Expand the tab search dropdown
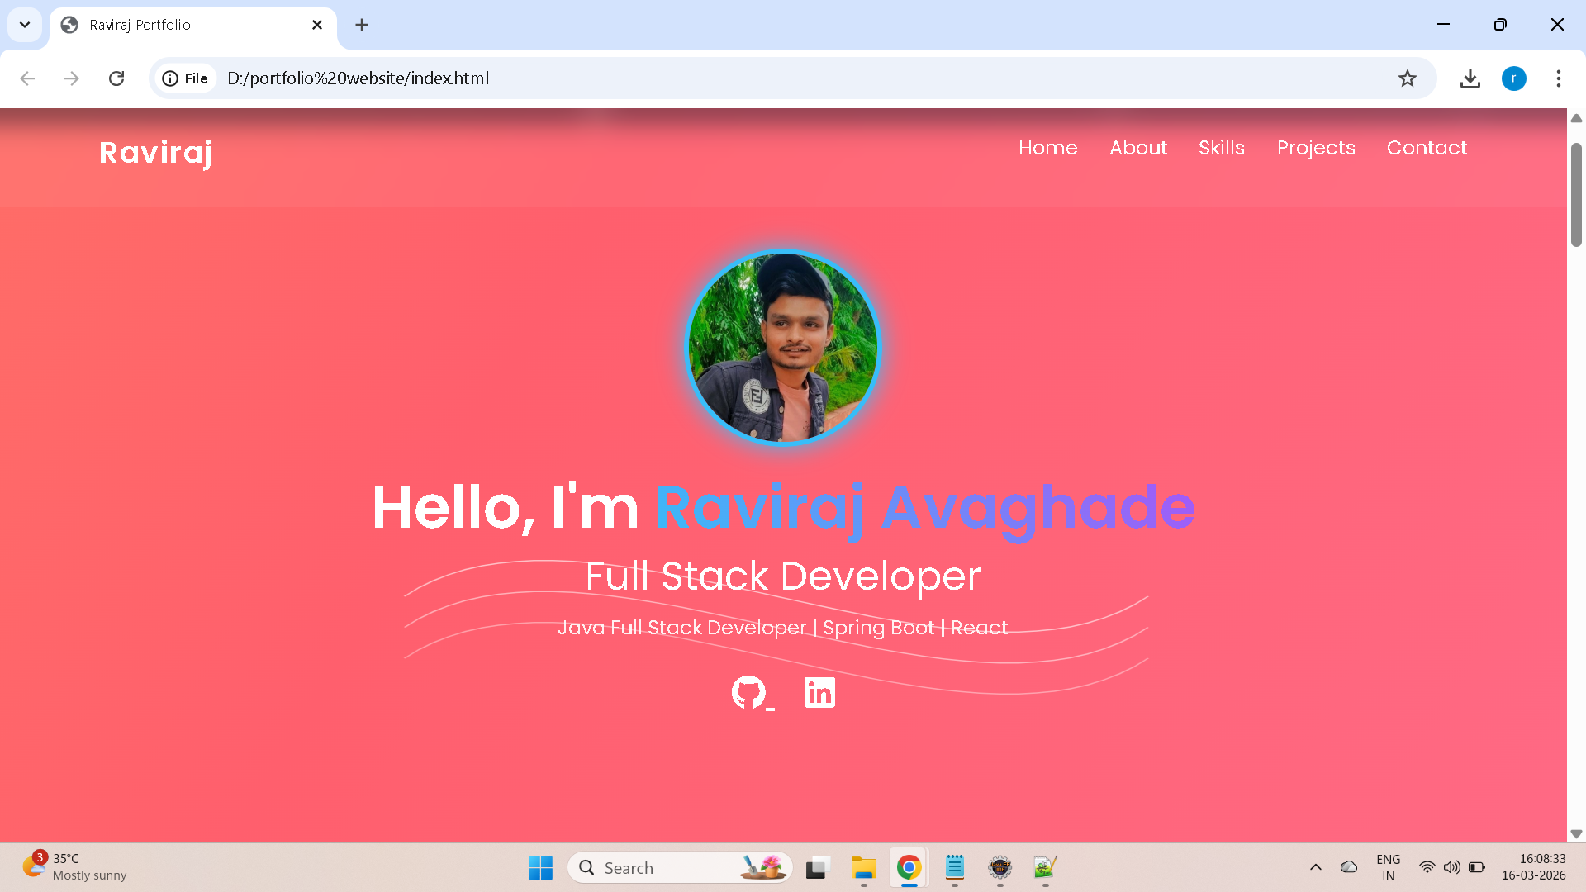The height and width of the screenshot is (892, 1586). [x=25, y=25]
